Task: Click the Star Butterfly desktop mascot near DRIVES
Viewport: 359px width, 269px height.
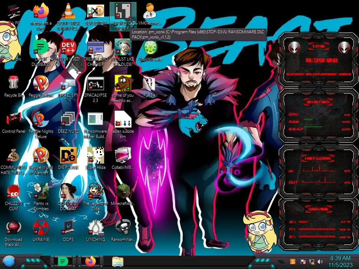Action: point(259,232)
